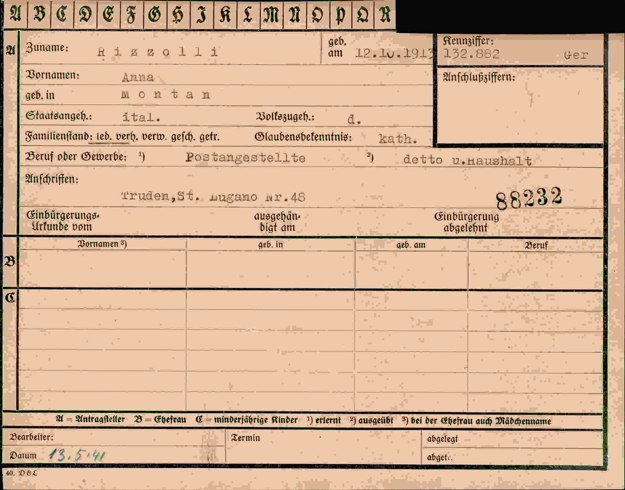Viewport: 625px width, 490px height.
Task: Click the underlined 'led.' marital status
Action: coord(104,137)
